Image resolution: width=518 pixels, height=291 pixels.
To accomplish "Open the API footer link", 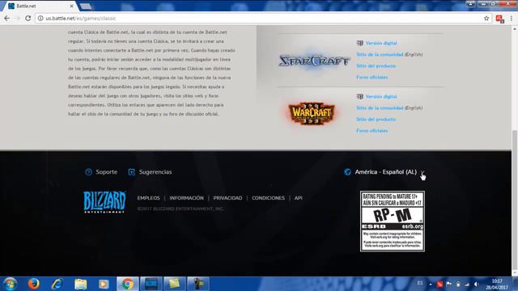I will (x=299, y=198).
